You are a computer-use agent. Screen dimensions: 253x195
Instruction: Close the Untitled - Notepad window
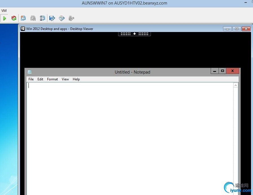(x=232, y=71)
